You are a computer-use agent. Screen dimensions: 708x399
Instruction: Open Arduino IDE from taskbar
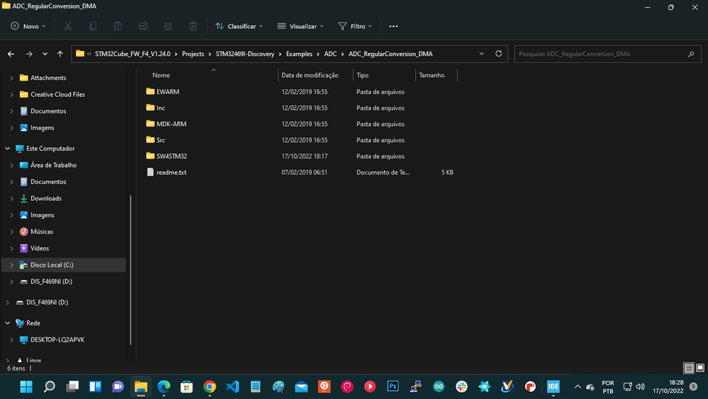coord(439,386)
